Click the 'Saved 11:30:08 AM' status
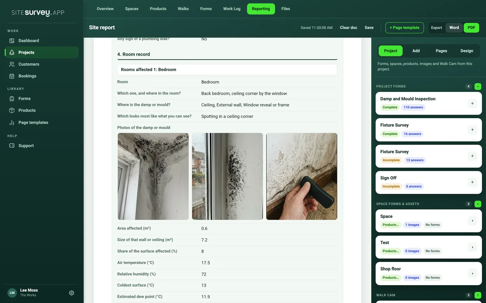The height and width of the screenshot is (303, 486). tap(317, 28)
